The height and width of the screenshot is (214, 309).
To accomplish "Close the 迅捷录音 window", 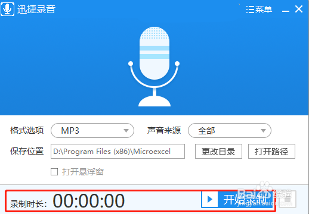I will (299, 9).
